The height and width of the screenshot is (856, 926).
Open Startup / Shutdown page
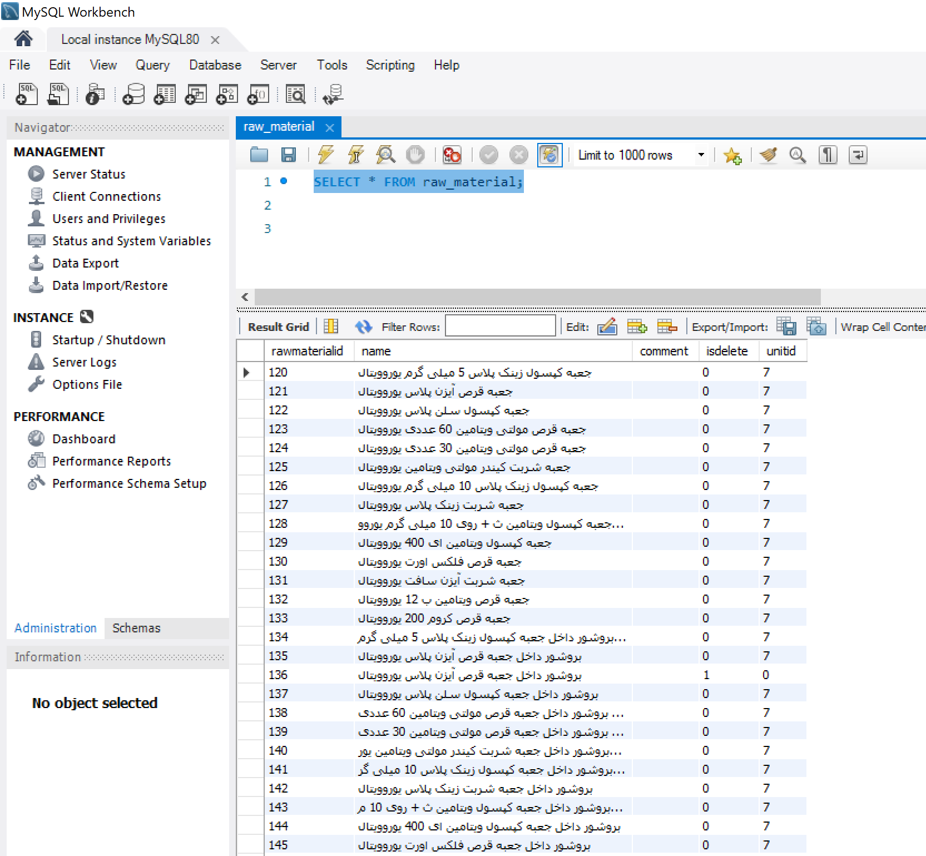pyautogui.click(x=109, y=340)
